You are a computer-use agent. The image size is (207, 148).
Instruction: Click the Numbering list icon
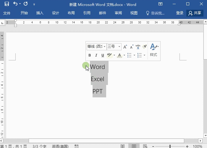point(140,55)
